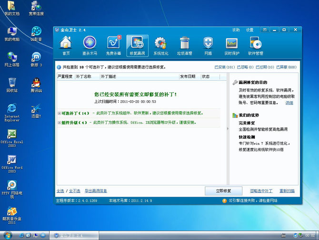Open PPTV 网络电视 desktop icon

point(12,189)
